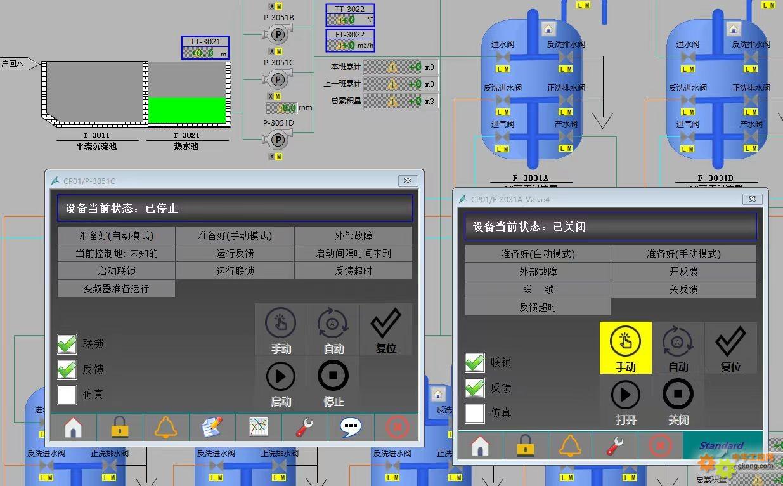Click home icon on filter F-3031B
The height and width of the screenshot is (486, 783).
coord(734,29)
